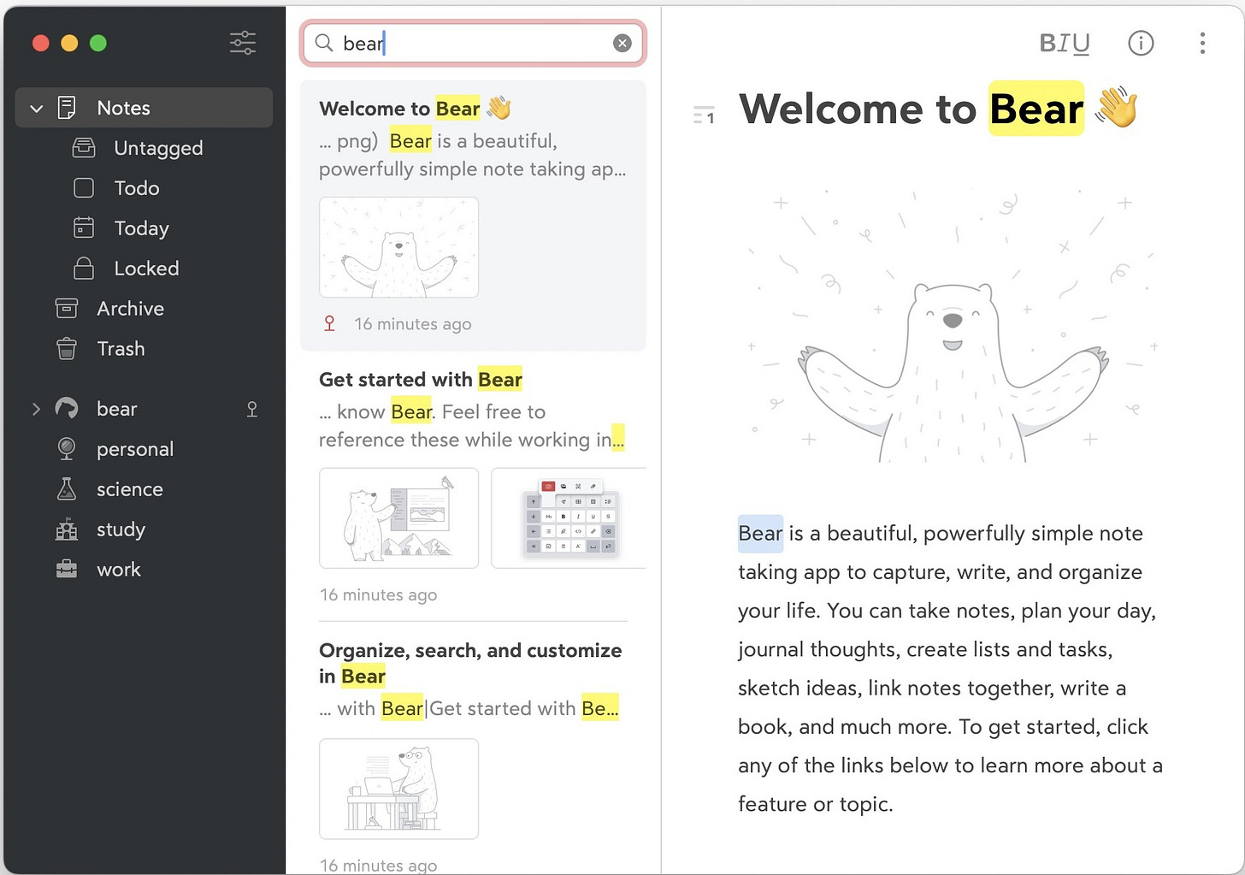Click the personal tag globe icon
1245x875 pixels.
click(67, 448)
